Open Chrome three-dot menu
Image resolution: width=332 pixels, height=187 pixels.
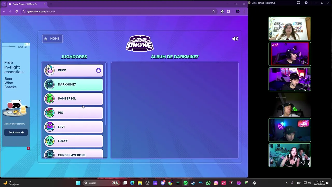(244, 11)
